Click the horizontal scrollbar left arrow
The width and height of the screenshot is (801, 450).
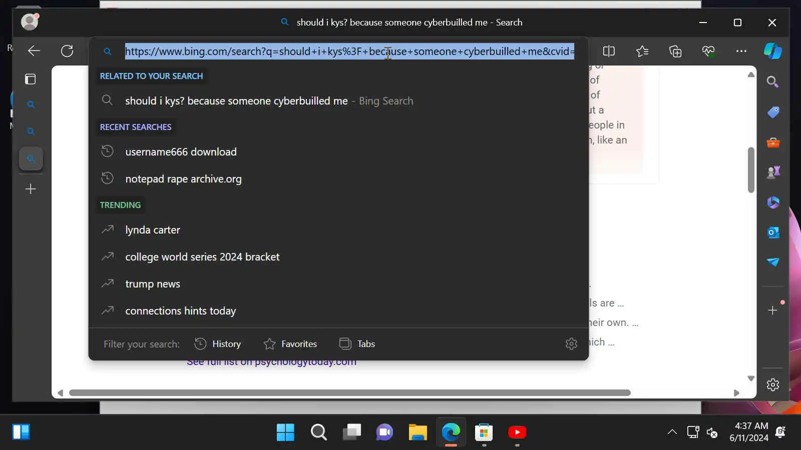tap(61, 393)
